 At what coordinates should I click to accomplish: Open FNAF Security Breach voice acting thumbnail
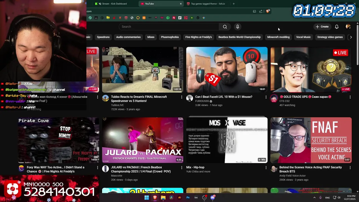tap(311, 140)
